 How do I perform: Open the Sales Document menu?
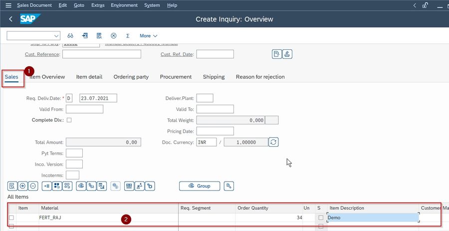[x=34, y=5]
